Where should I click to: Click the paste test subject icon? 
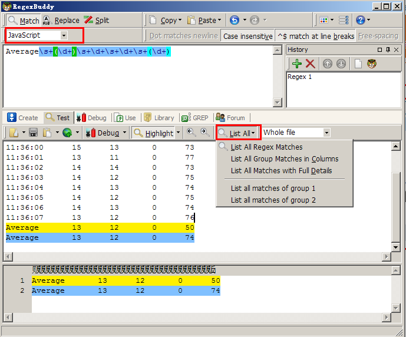pyautogui.click(x=47, y=133)
